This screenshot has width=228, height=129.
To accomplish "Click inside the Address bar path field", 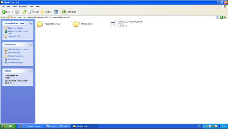I will (112, 17).
